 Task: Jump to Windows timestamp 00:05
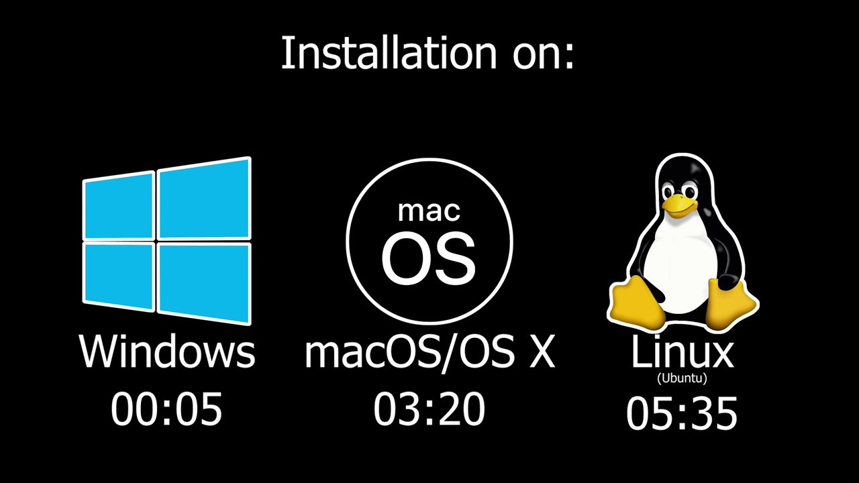(x=166, y=410)
